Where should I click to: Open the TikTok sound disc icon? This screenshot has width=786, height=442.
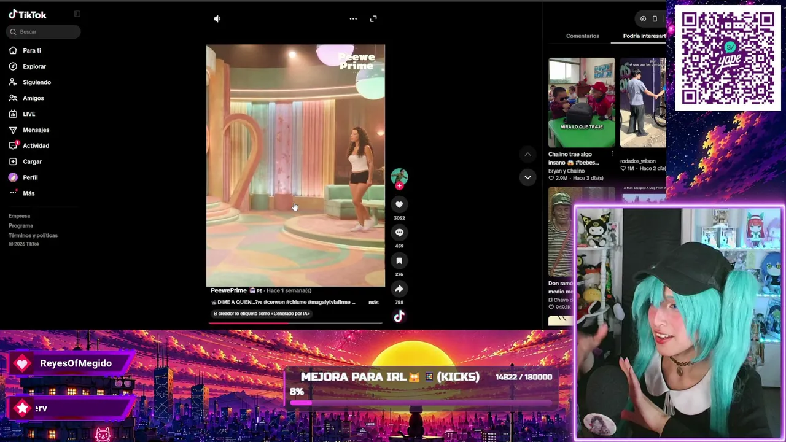[x=399, y=316]
